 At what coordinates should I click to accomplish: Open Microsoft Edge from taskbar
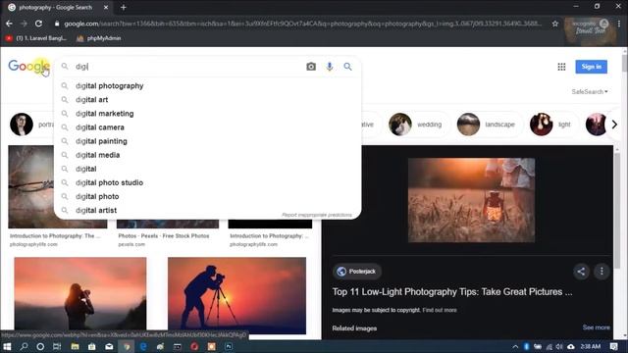(143, 346)
